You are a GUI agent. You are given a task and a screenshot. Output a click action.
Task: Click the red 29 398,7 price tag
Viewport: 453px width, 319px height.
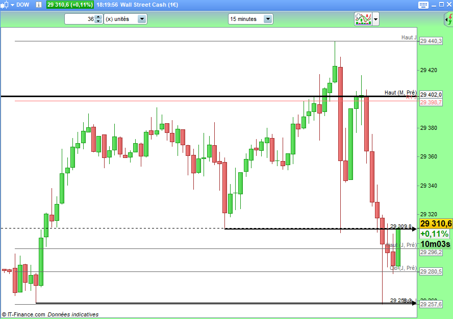tap(431, 102)
